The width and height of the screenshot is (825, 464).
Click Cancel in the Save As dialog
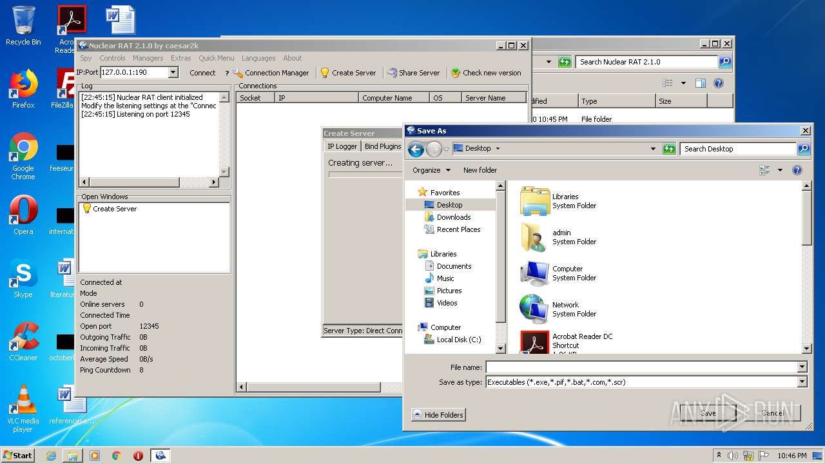(772, 413)
